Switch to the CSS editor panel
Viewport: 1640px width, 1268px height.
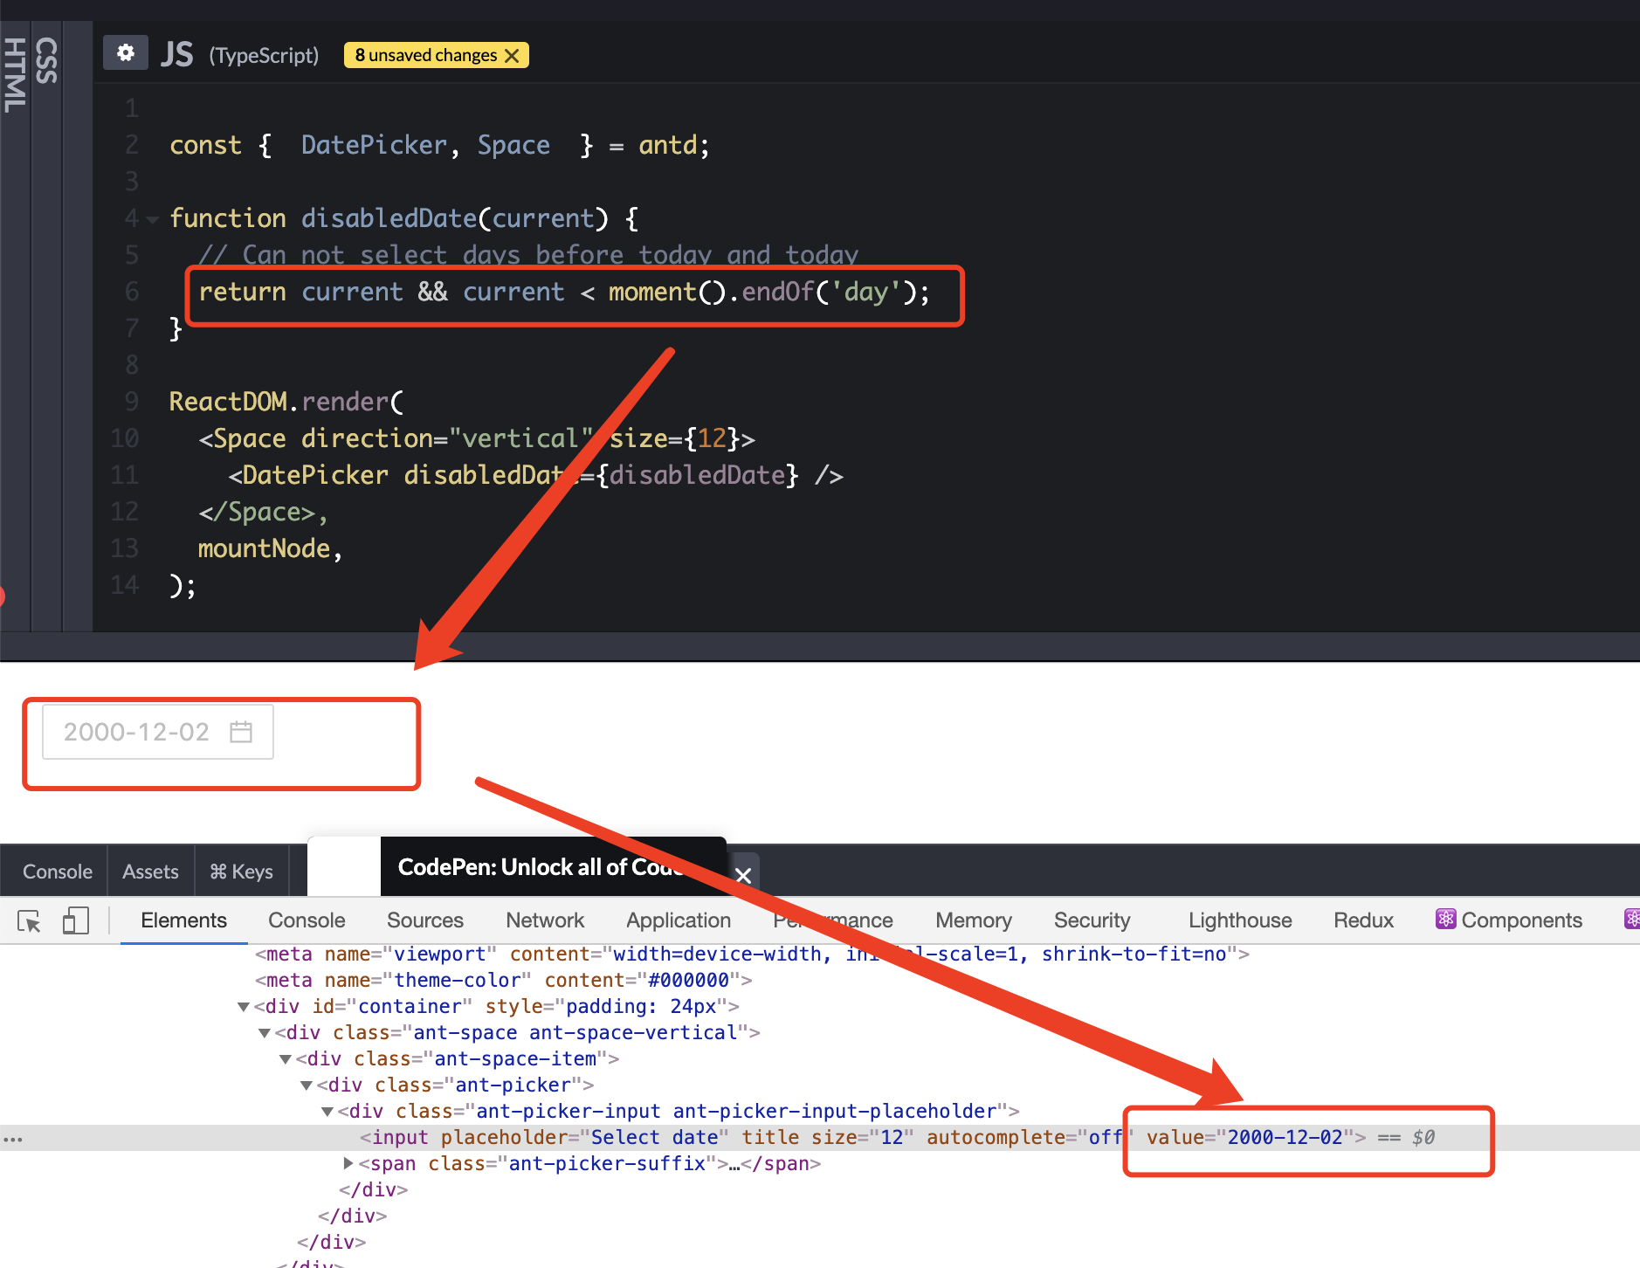(47, 60)
